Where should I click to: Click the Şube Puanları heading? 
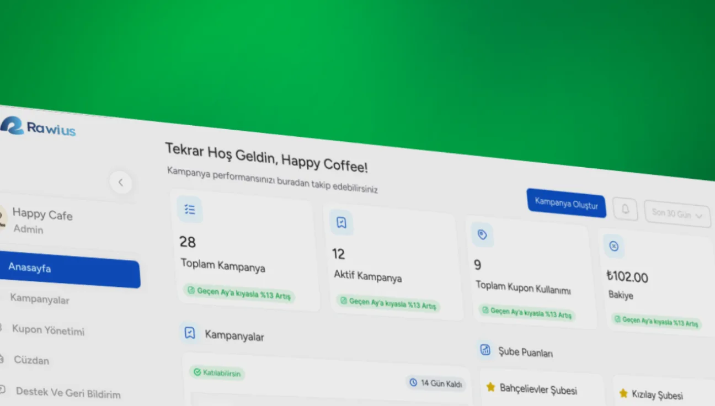525,352
